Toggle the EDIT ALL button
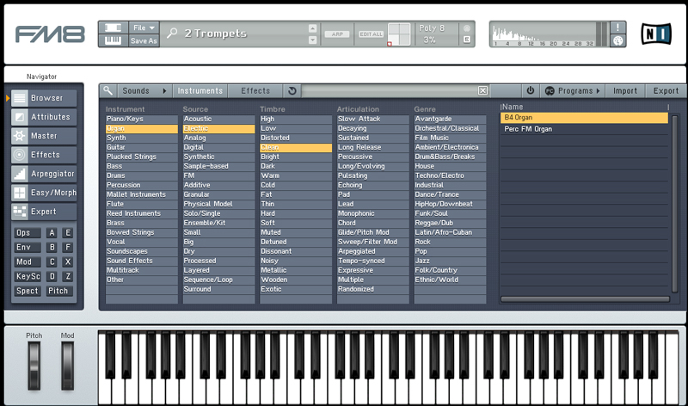 tap(372, 34)
